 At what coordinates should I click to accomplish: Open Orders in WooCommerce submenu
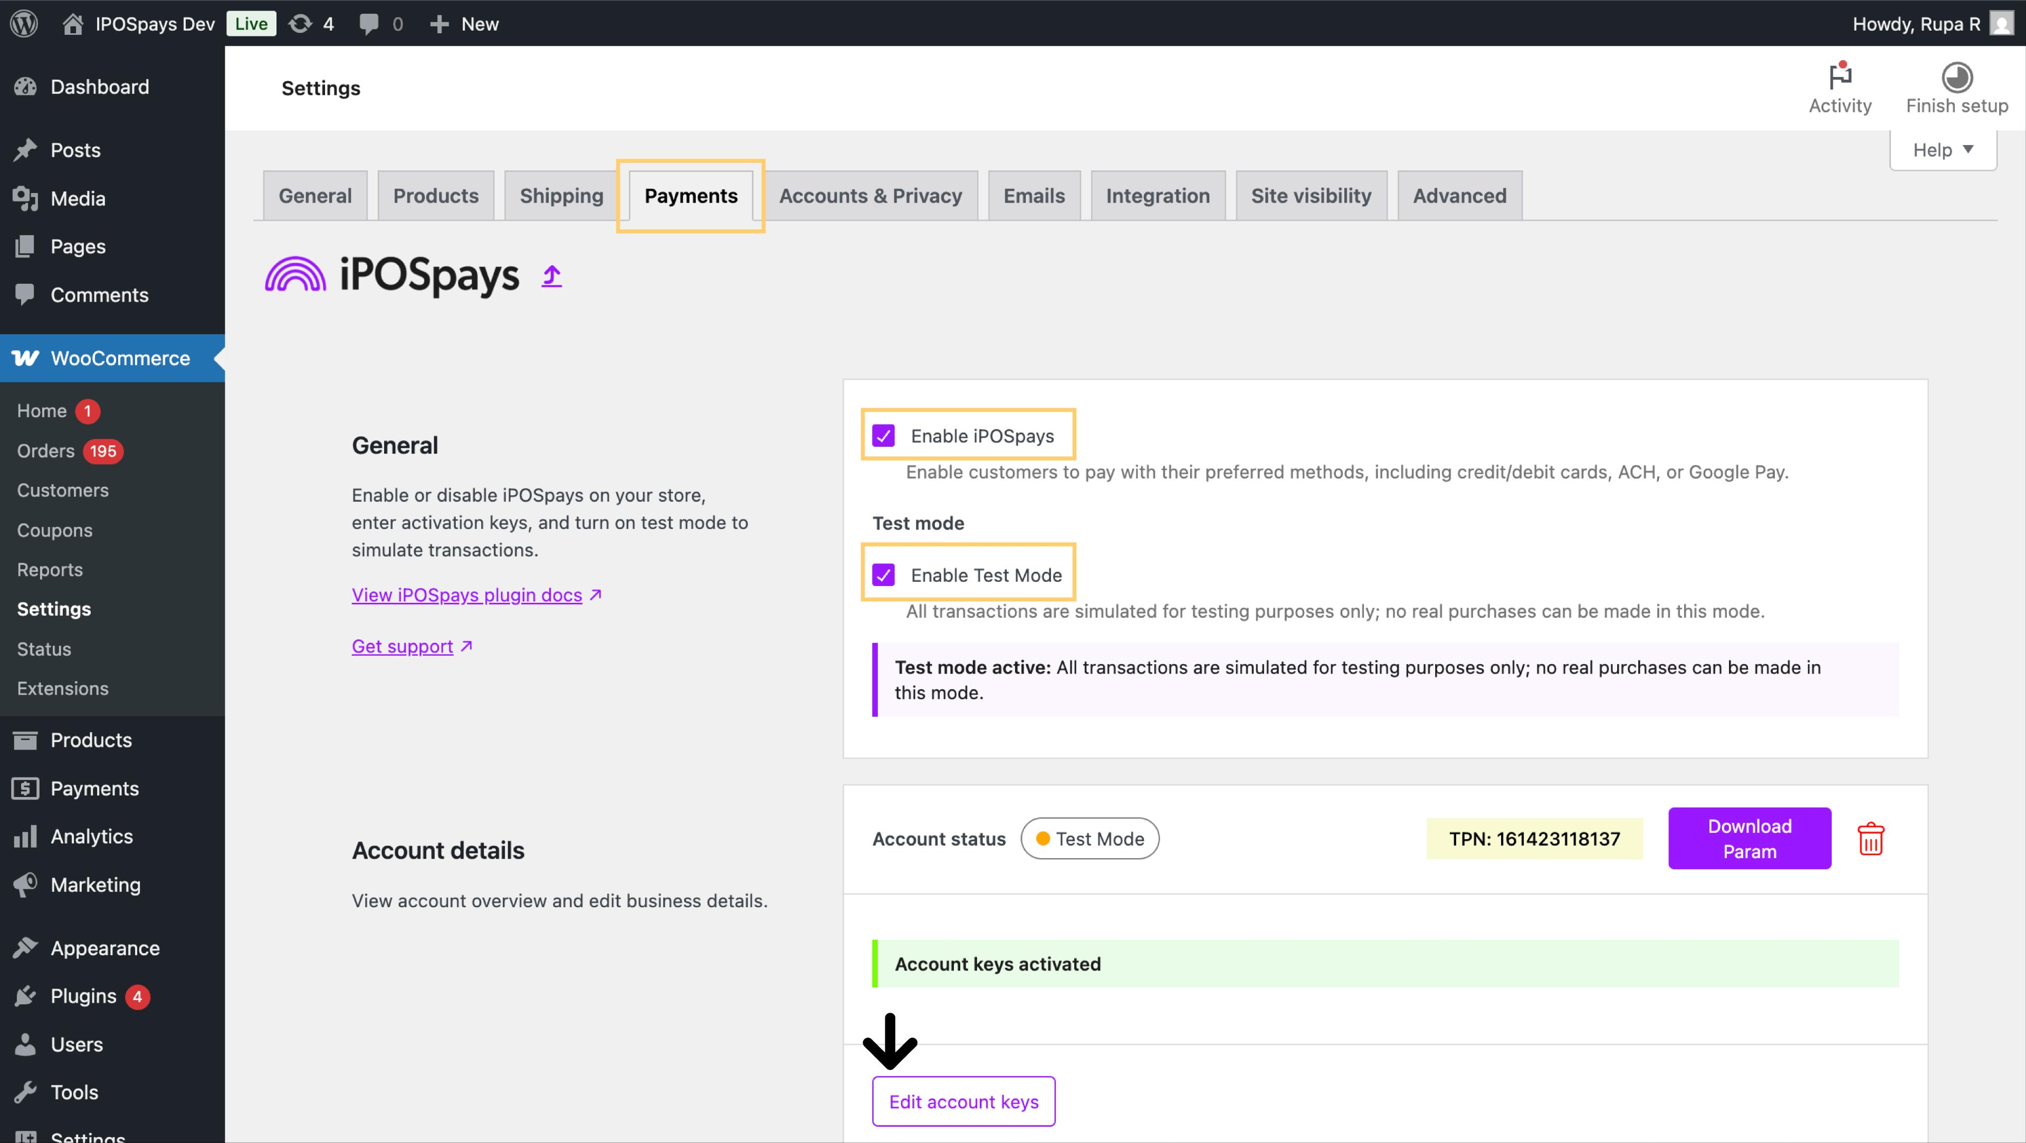(45, 450)
